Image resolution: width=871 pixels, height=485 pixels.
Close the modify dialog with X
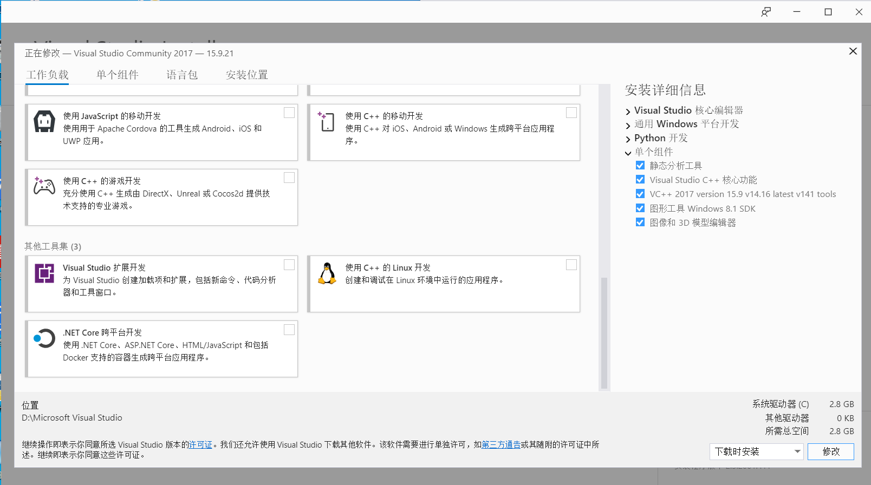click(x=853, y=51)
